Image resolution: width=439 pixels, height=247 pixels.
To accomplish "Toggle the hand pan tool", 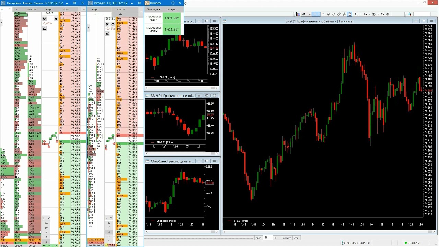I will (x=349, y=14).
